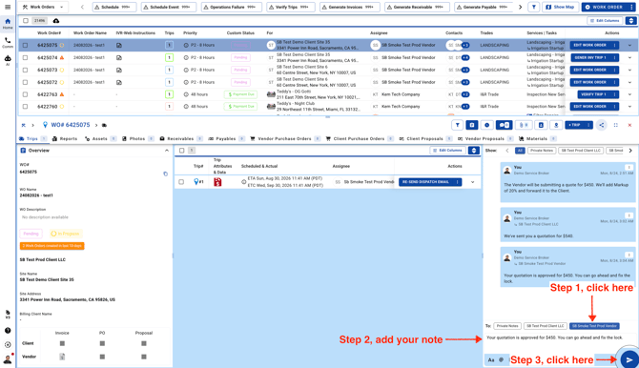Click the top toolbar filter funnel icon
This screenshot has width=639, height=368.
click(534, 7)
